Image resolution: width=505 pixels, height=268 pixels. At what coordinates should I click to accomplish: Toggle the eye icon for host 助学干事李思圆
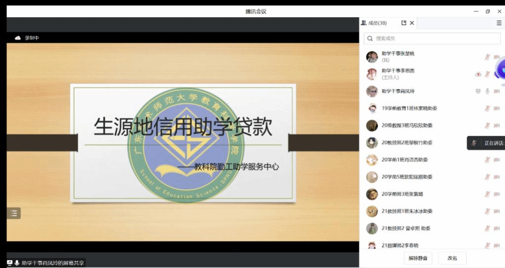pos(477,74)
